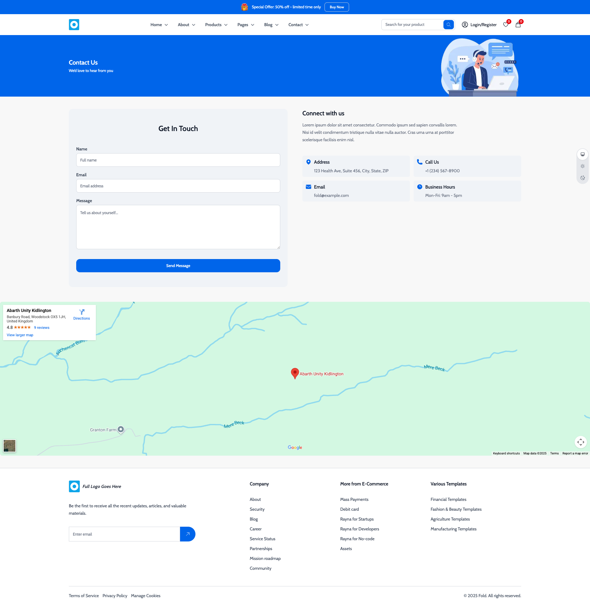Click the Directions icon on map card
The image size is (590, 611).
(x=81, y=312)
